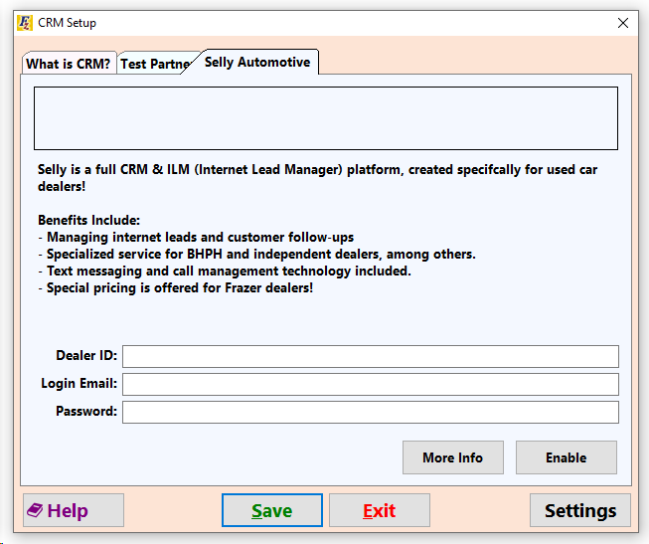This screenshot has width=649, height=544.
Task: Click 'Text messaging and call management' line
Action: click(225, 271)
